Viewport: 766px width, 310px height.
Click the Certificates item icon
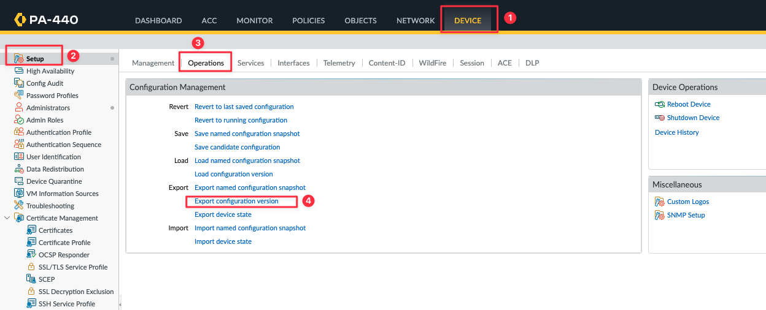(x=31, y=230)
